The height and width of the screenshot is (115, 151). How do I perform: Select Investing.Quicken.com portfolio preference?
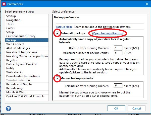(27, 56)
